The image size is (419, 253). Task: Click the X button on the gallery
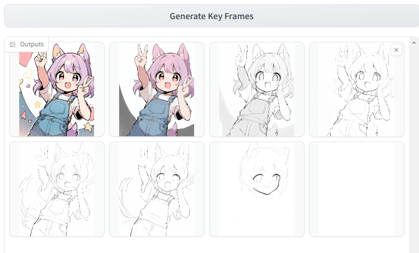pos(396,50)
